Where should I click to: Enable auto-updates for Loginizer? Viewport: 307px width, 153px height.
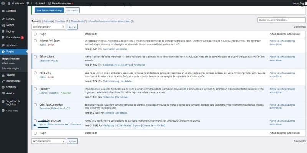[x=282, y=91]
